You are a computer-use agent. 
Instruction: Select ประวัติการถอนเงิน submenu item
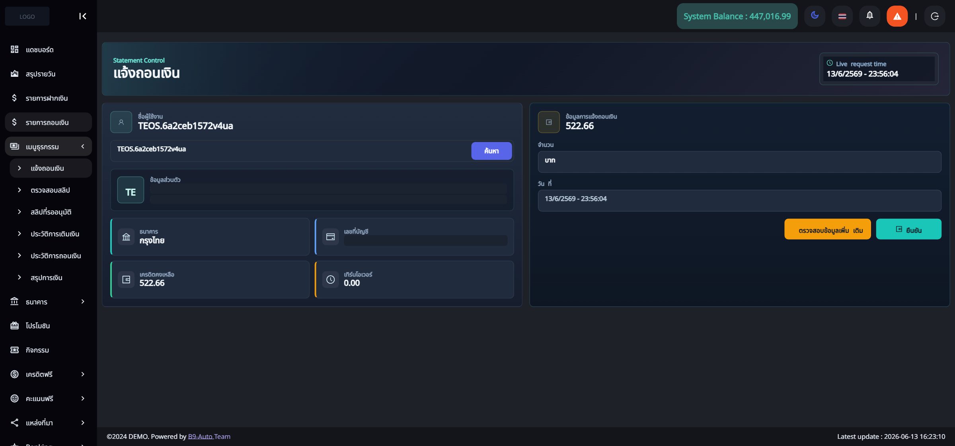51,255
